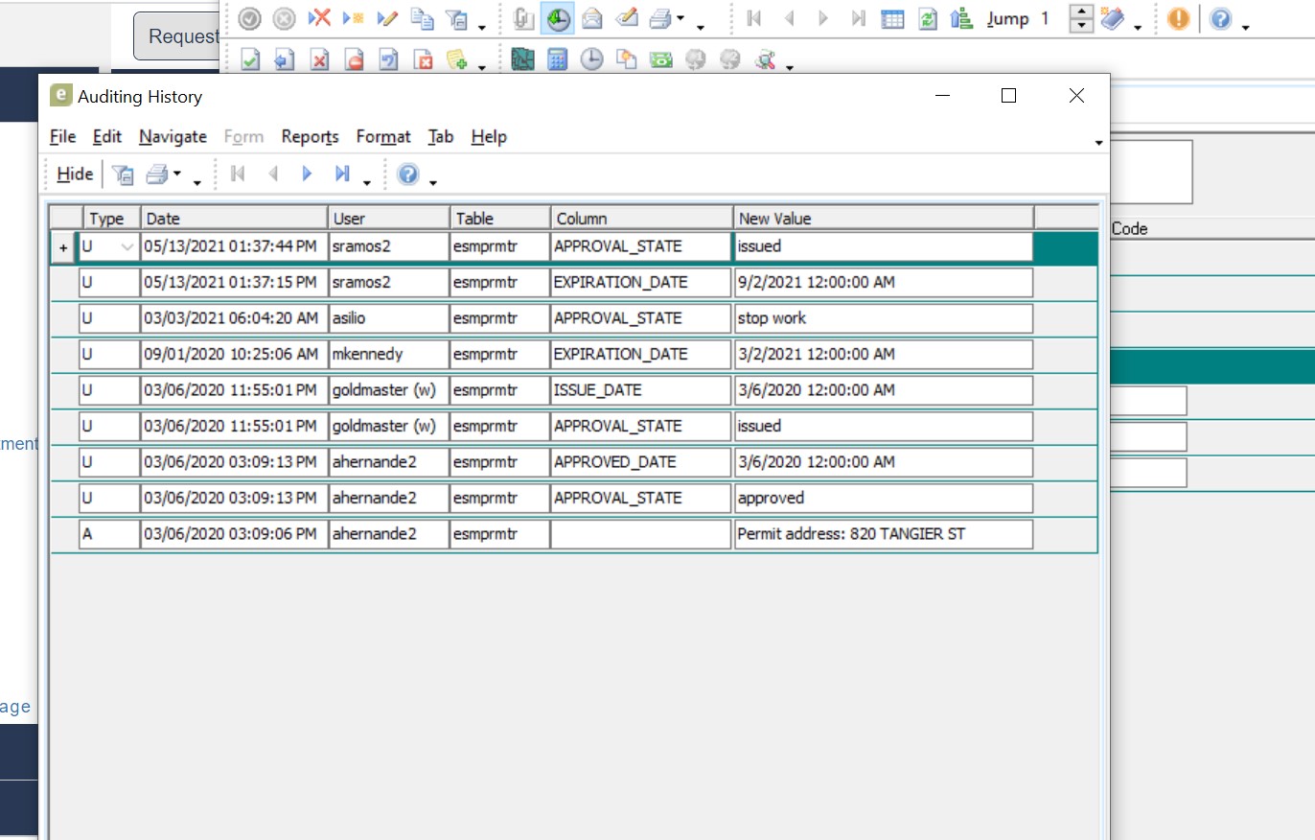Expand the first row using plus button
Image resolution: width=1315 pixels, height=840 pixels.
pyautogui.click(x=63, y=247)
